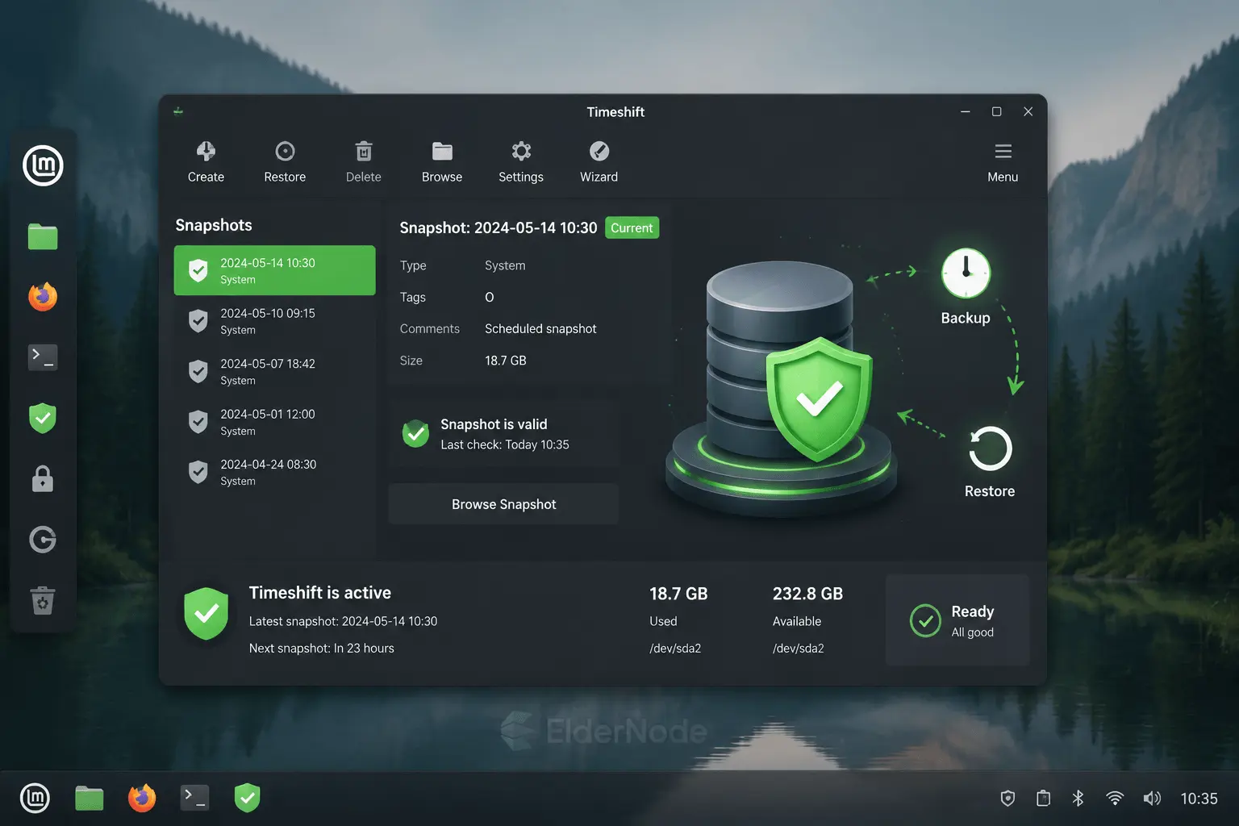Click the 232.8 GB Available value

click(807, 594)
